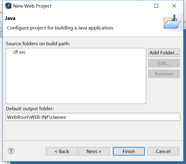Click the src source folder icon

(15, 52)
